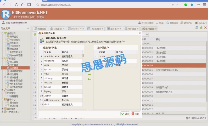Go to browser home page icon
The width and height of the screenshot is (208, 126).
(x=23, y=5)
